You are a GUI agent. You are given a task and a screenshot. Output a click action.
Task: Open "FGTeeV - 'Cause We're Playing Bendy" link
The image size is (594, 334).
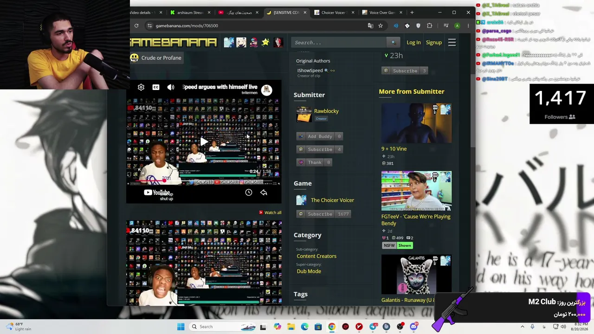(416, 220)
